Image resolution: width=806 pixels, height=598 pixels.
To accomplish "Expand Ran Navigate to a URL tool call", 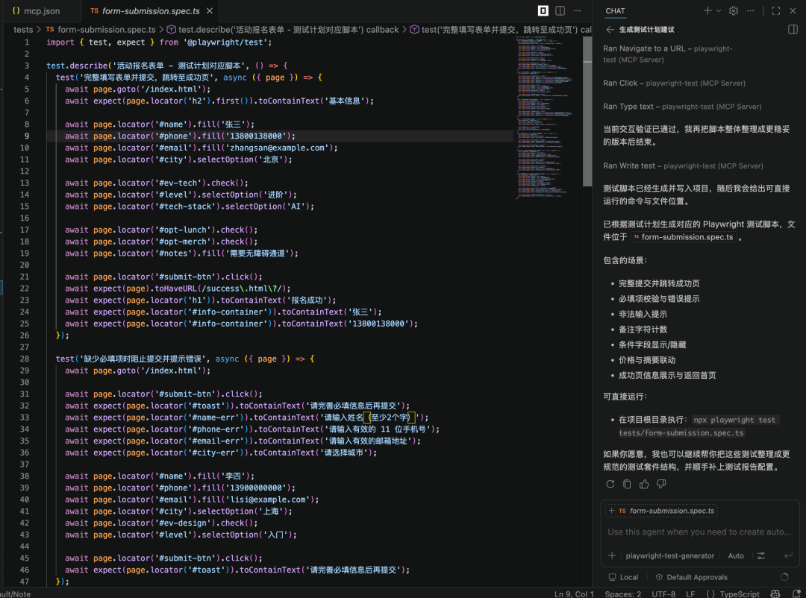I will click(x=668, y=54).
